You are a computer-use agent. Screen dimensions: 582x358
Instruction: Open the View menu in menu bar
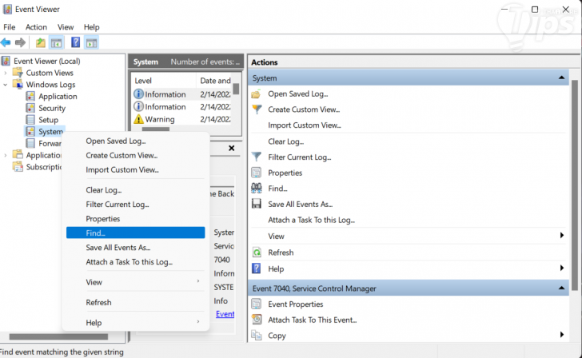[66, 27]
